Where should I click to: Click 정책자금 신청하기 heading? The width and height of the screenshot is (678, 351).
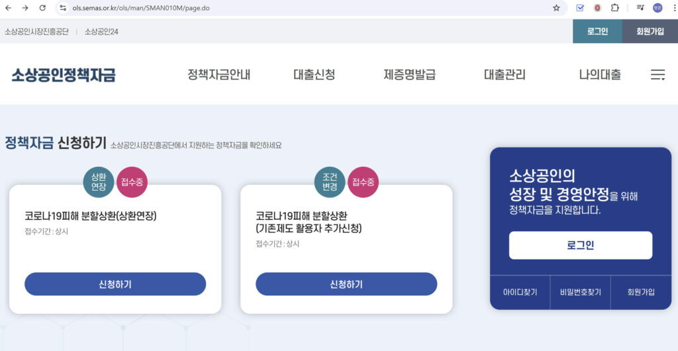pos(56,142)
